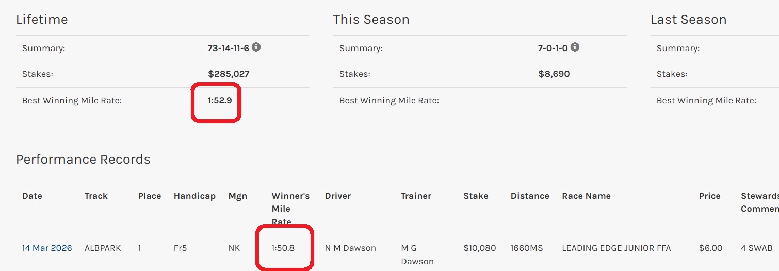This screenshot has width=779, height=271.
Task: Click the Driver column header
Action: point(337,196)
